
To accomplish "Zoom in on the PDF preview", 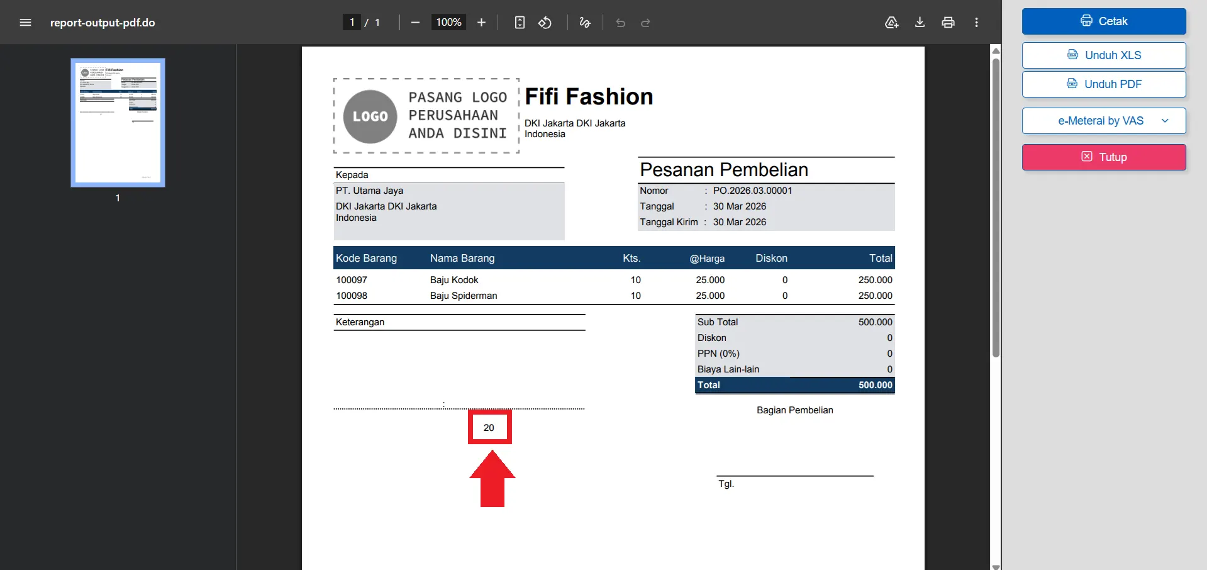I will tap(481, 22).
